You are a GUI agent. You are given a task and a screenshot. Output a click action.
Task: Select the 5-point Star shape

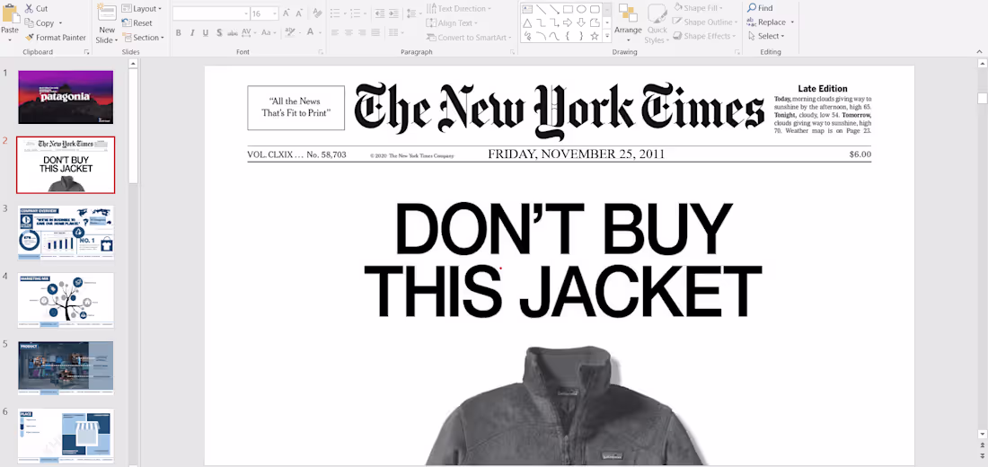595,36
